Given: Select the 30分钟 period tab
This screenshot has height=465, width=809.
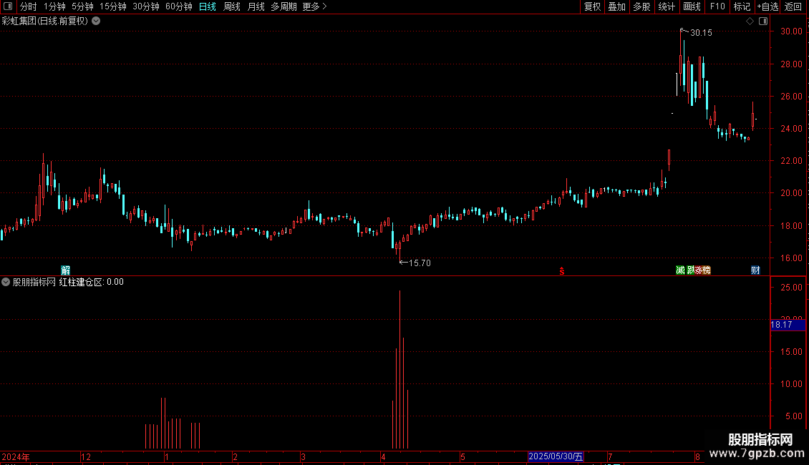Looking at the screenshot, I should [x=146, y=6].
